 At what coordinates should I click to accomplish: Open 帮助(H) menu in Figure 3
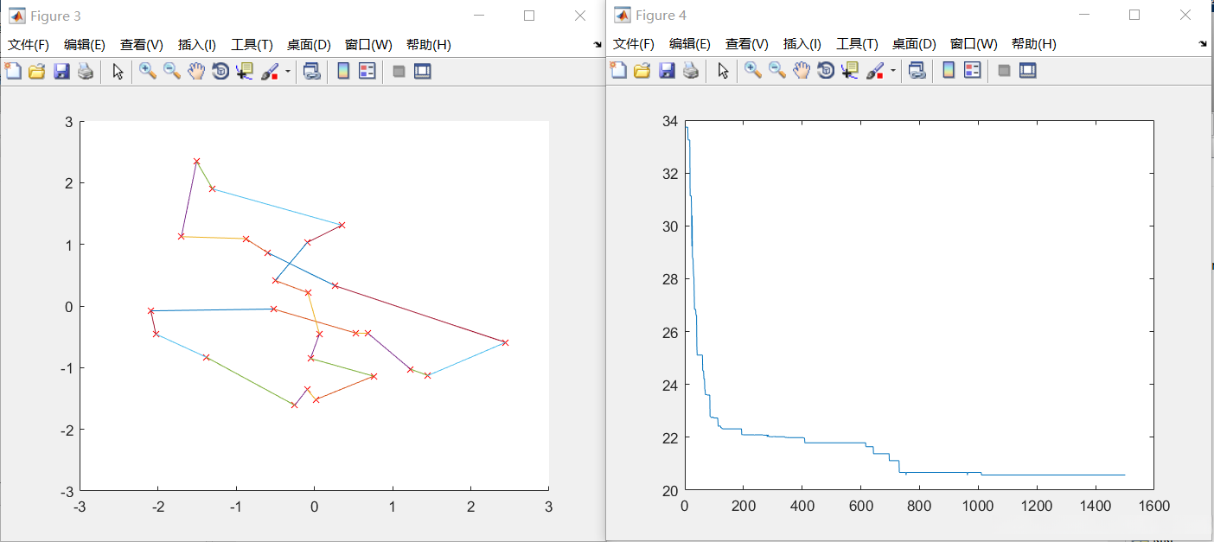pos(429,45)
